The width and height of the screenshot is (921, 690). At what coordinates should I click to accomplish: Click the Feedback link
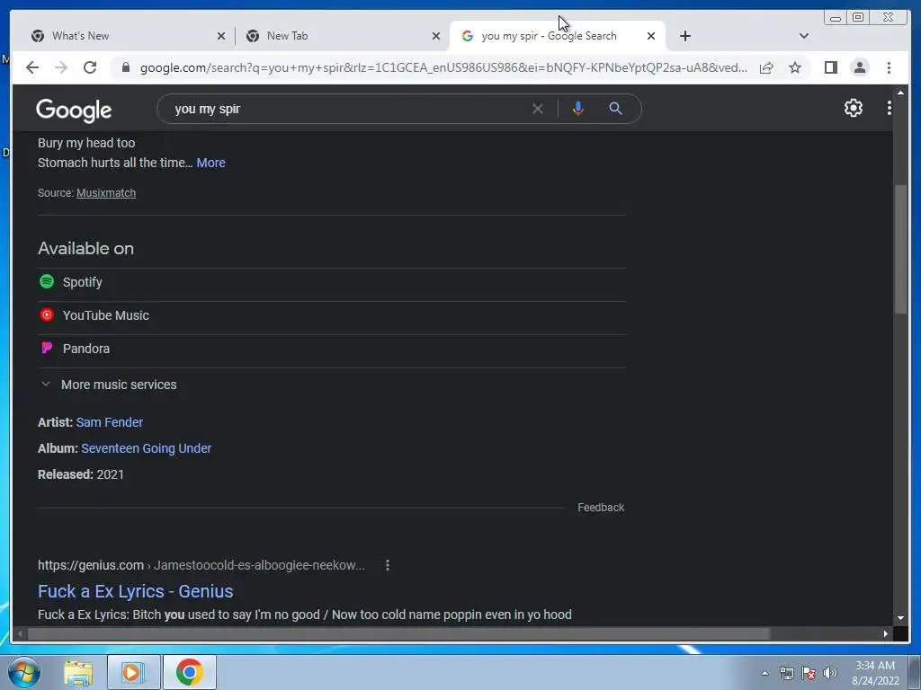point(600,508)
